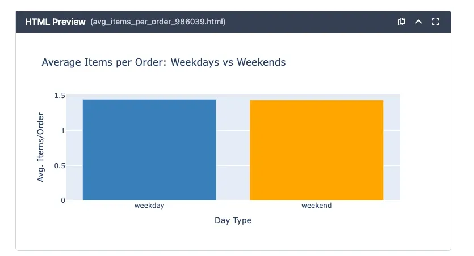Click the 0 tick on the y-axis
This screenshot has width=474, height=256.
point(63,200)
